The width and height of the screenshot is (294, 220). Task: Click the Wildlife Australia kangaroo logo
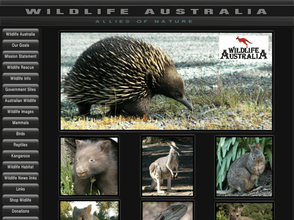(x=244, y=48)
